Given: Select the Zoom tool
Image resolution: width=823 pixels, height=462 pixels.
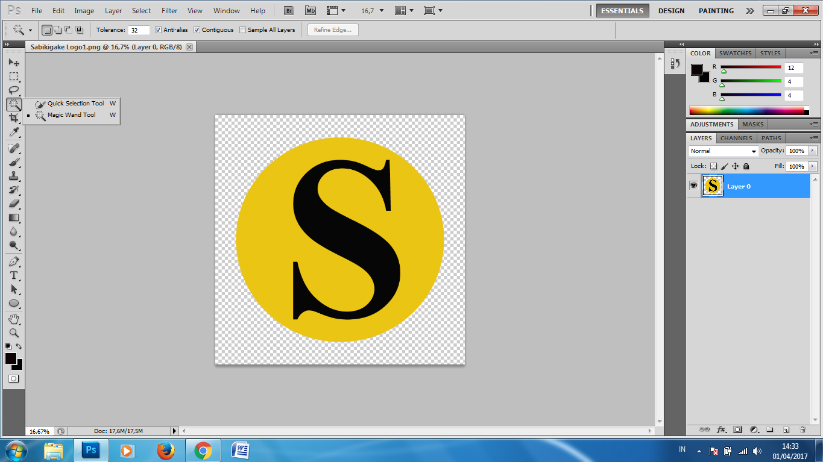Looking at the screenshot, I should point(14,332).
